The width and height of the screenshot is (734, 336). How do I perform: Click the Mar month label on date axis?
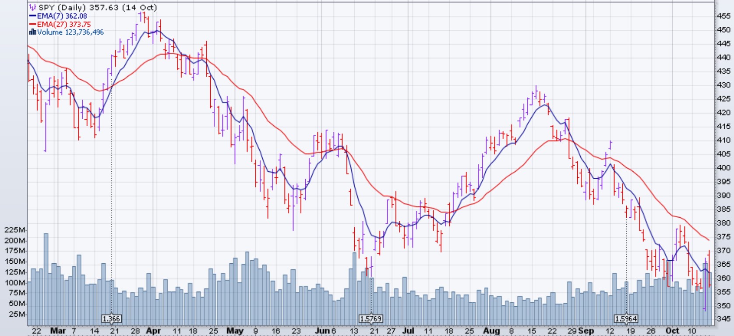click(58, 331)
